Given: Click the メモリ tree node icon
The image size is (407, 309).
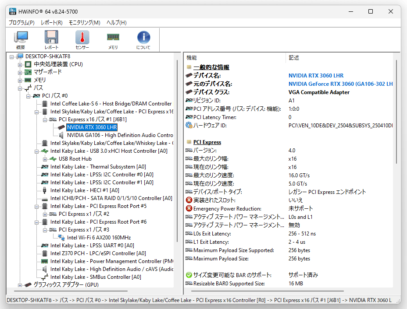Looking at the screenshot, I should (x=28, y=80).
